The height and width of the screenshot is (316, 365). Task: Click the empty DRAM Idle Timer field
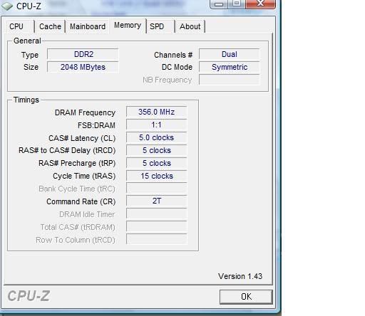tap(156, 214)
